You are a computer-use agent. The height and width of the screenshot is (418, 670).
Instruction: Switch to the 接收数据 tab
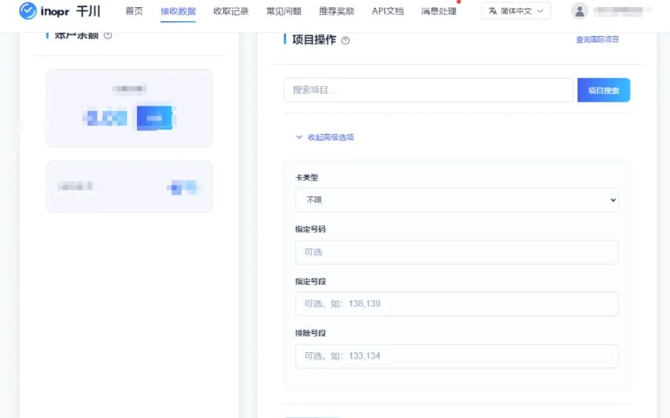(178, 11)
